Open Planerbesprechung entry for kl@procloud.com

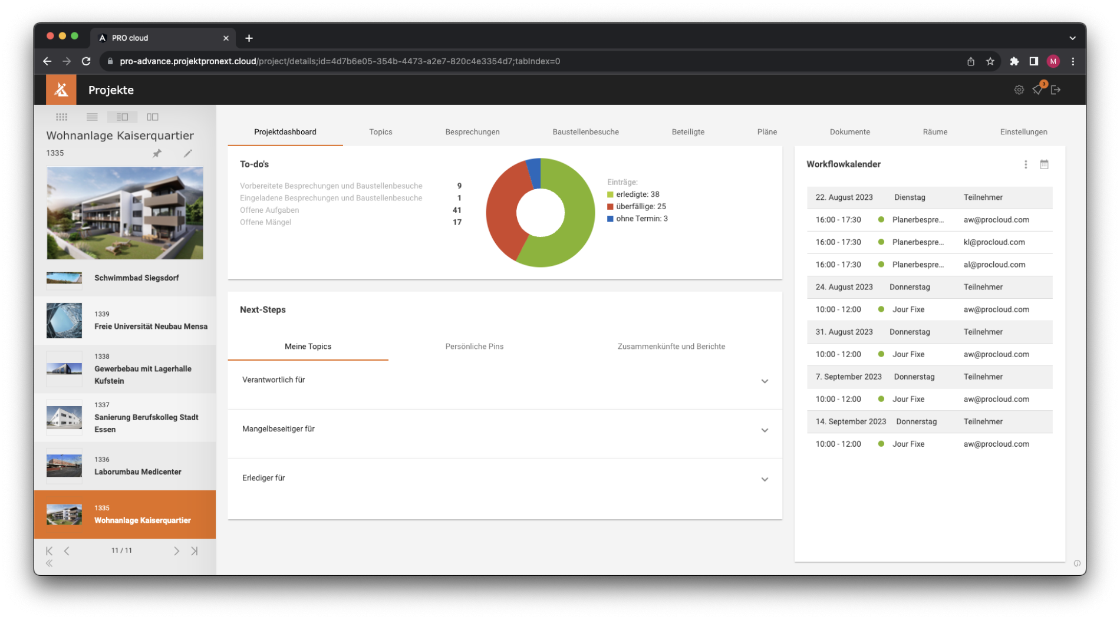929,242
